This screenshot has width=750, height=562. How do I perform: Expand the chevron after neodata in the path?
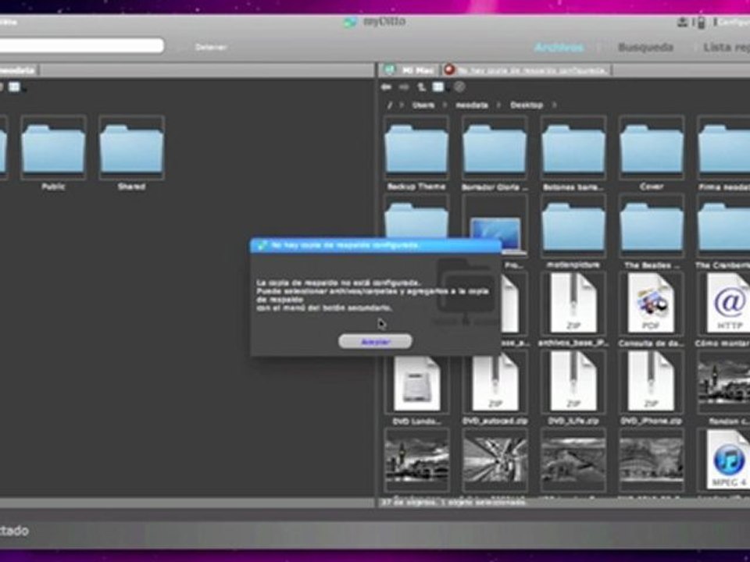pyautogui.click(x=498, y=105)
